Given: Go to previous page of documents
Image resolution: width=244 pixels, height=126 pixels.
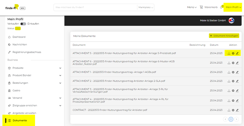Looking at the screenshot, I should (x=225, y=119).
